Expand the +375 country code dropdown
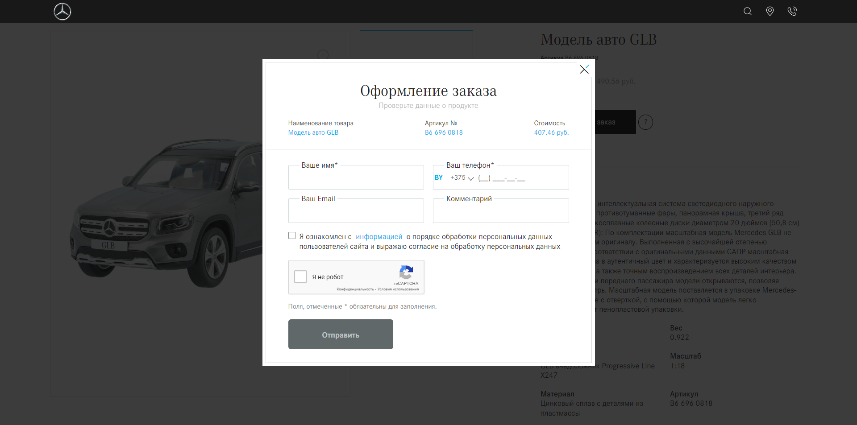 [462, 177]
